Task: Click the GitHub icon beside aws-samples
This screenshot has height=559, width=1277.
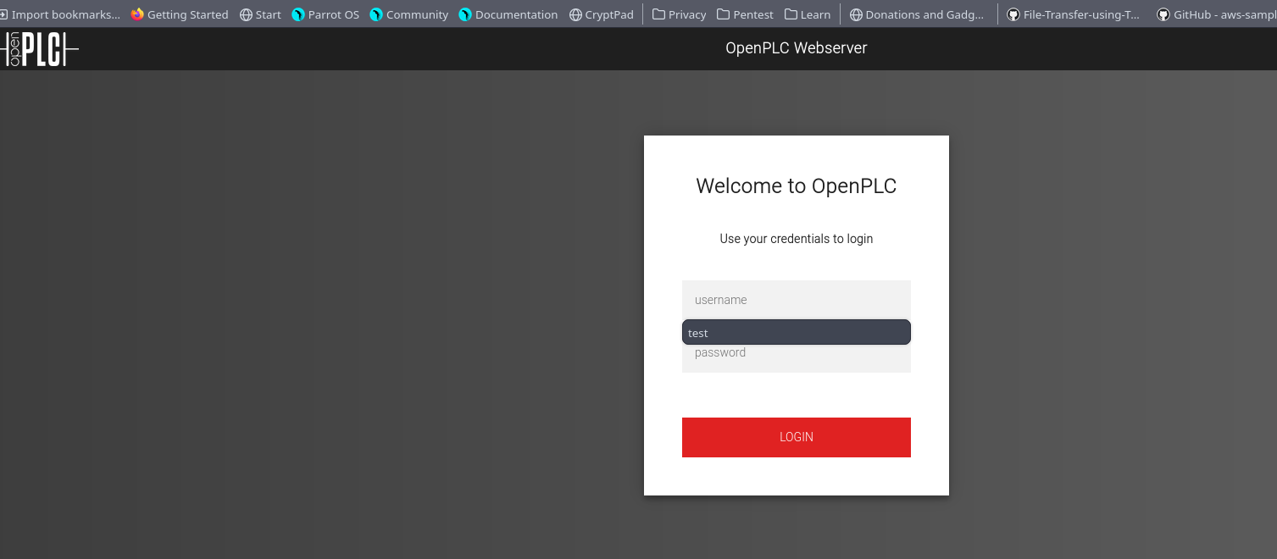Action: (x=1163, y=14)
